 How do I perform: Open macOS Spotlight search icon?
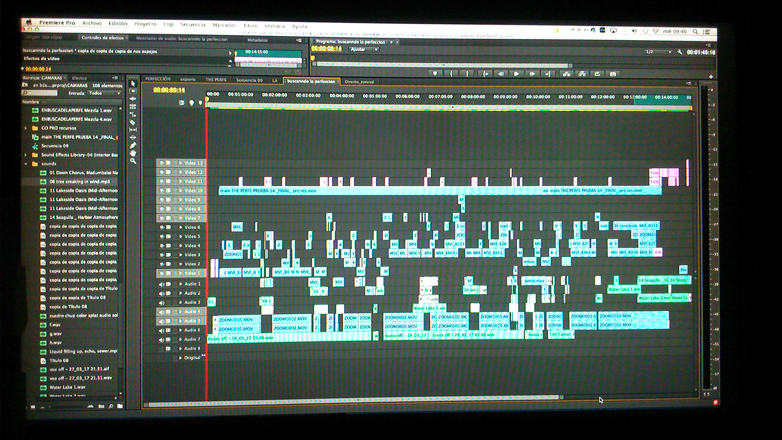click(695, 31)
